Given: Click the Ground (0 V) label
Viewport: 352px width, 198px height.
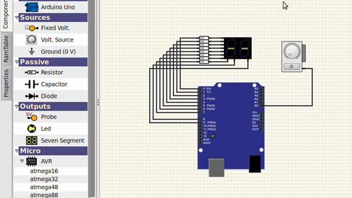Looking at the screenshot, I should click(58, 52).
